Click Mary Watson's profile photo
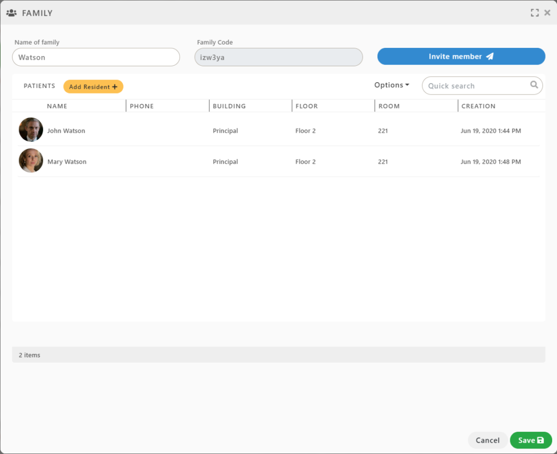 coord(31,161)
